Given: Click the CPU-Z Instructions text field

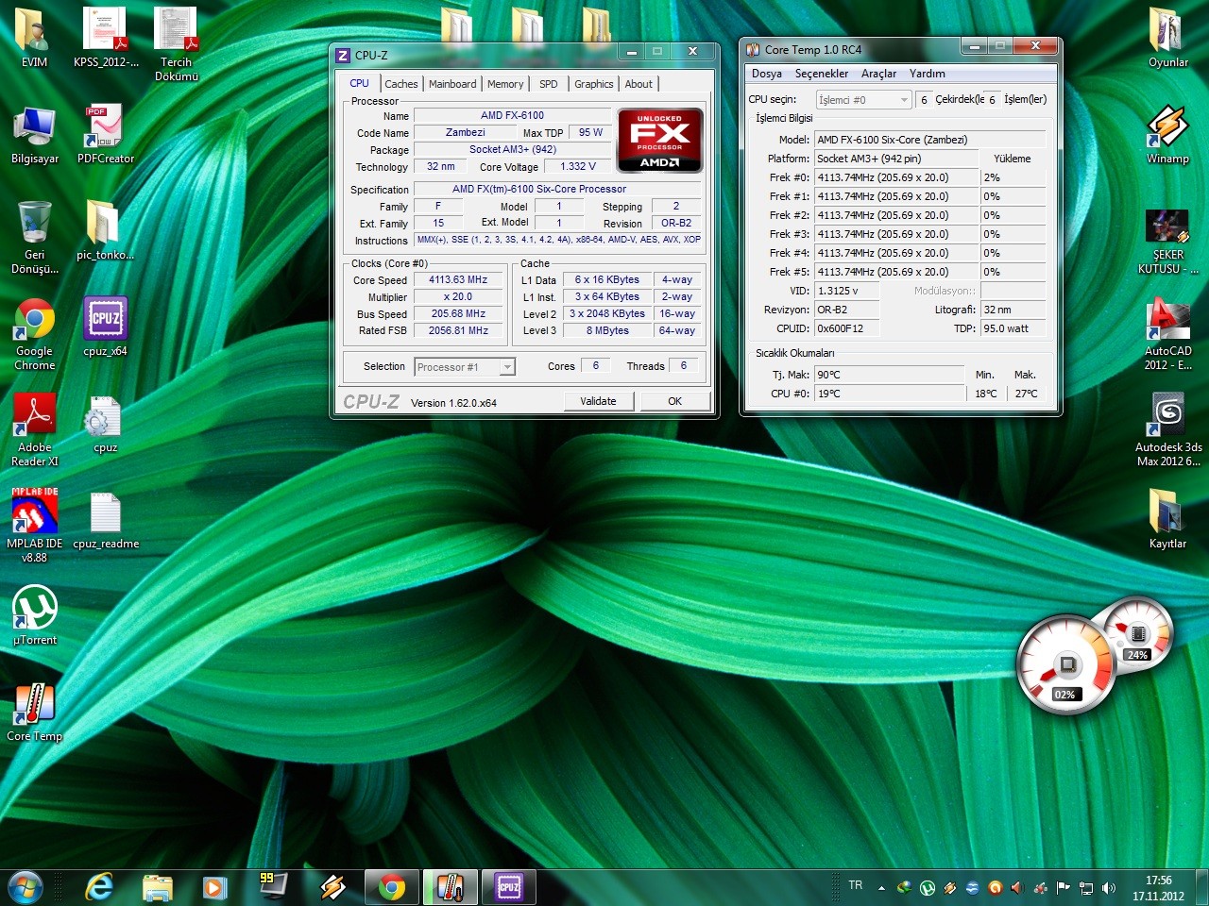Looking at the screenshot, I should click(558, 240).
